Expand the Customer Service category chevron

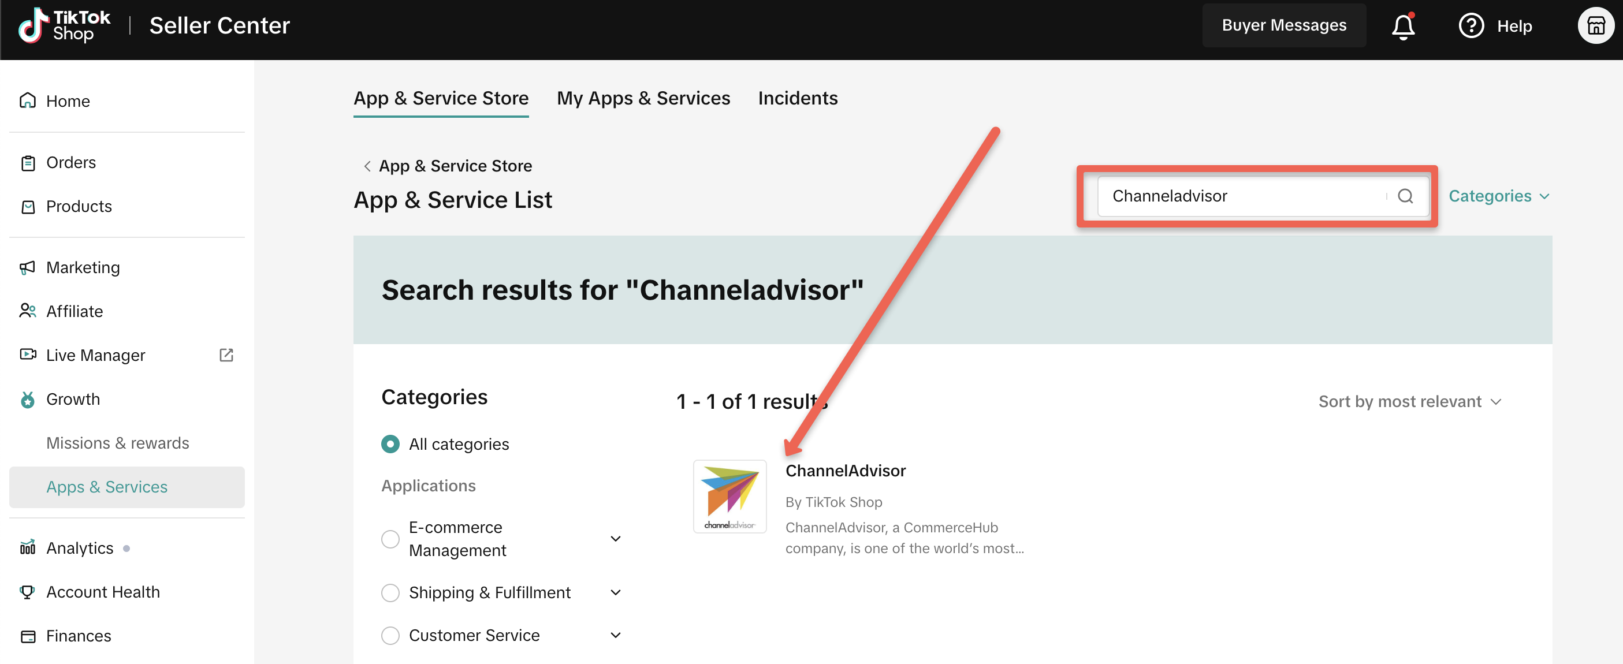click(616, 635)
